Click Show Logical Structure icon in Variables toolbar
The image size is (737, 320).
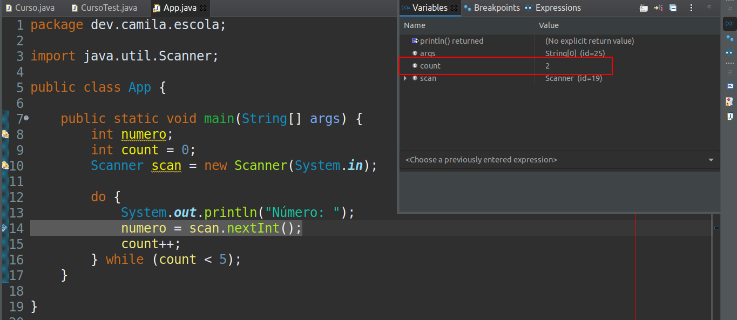(658, 8)
